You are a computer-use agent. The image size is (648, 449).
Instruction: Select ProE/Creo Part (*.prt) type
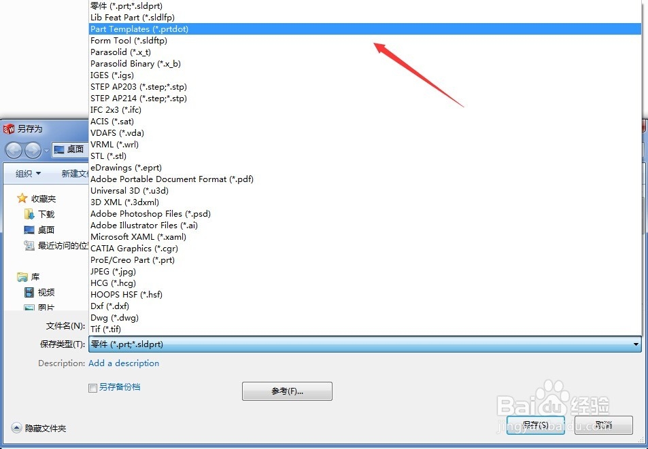click(x=365, y=260)
